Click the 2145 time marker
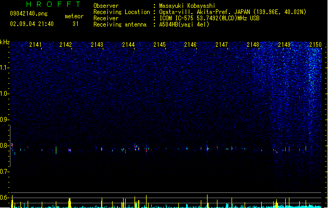 (160, 45)
